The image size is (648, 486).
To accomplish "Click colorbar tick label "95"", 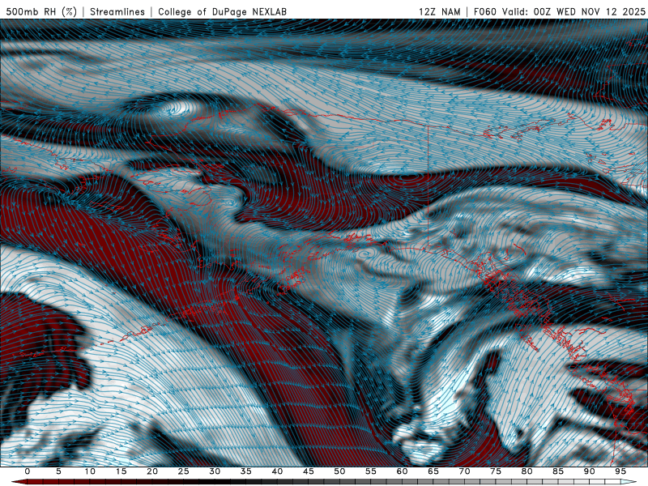I will [620, 471].
